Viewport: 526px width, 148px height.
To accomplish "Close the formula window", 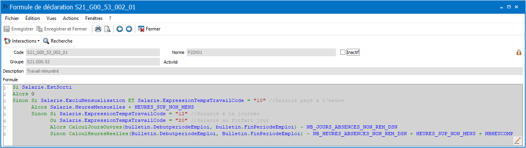I will (517, 7).
